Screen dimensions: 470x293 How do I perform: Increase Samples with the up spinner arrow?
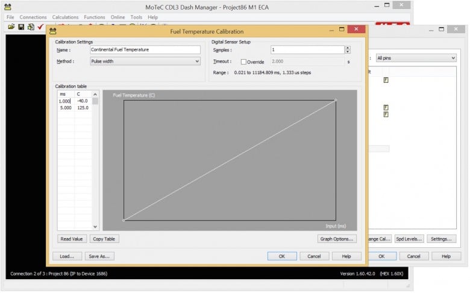(x=347, y=48)
